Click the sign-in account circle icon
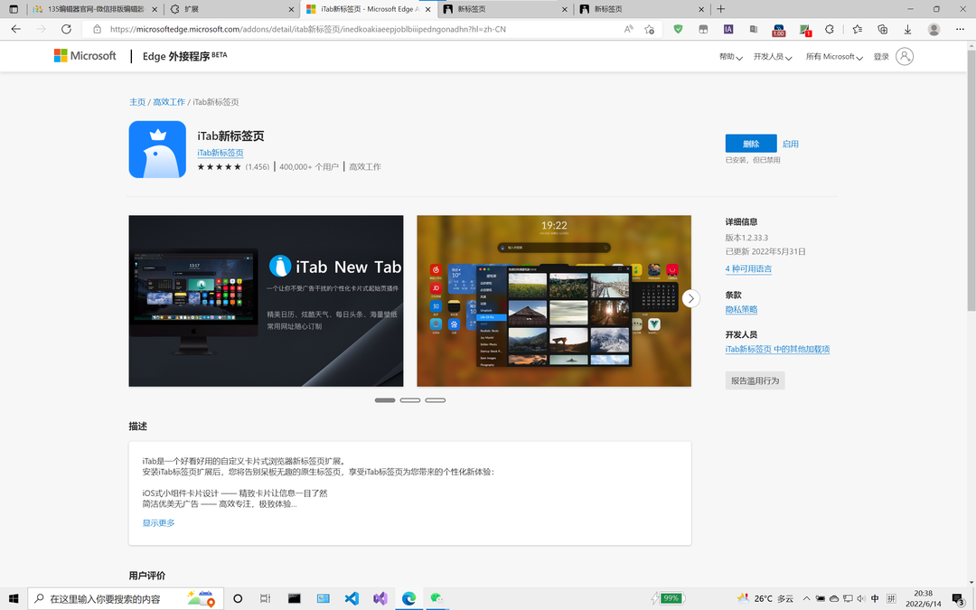 coord(905,57)
